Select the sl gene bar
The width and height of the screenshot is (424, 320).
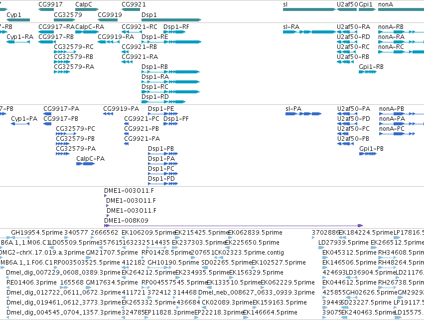click(309, 9)
